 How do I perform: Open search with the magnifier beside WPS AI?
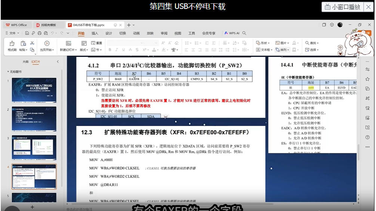244,33
